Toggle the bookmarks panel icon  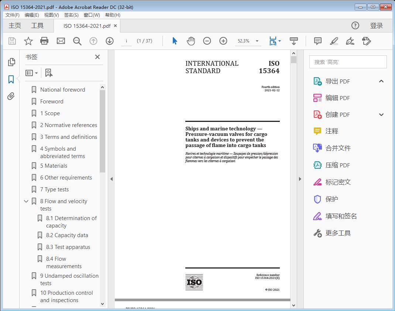coord(11,79)
